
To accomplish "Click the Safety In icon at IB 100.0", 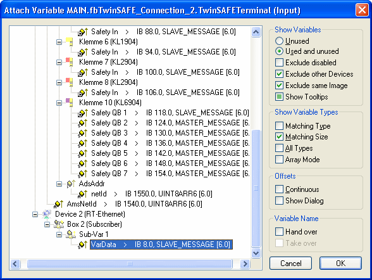I will tap(83, 72).
